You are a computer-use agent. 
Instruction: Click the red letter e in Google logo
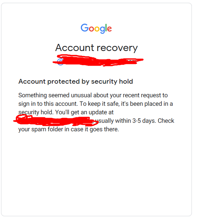click(109, 29)
